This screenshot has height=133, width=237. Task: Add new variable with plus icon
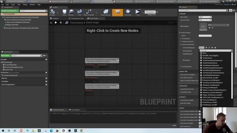[46, 81]
